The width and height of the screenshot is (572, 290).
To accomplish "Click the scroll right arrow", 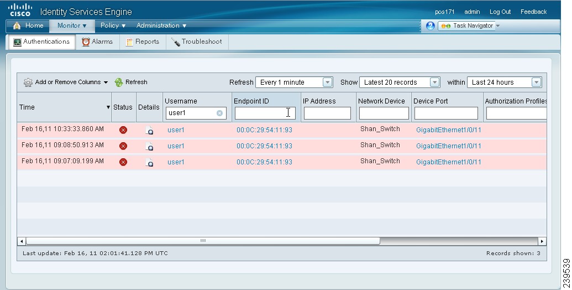I will tap(542, 241).
